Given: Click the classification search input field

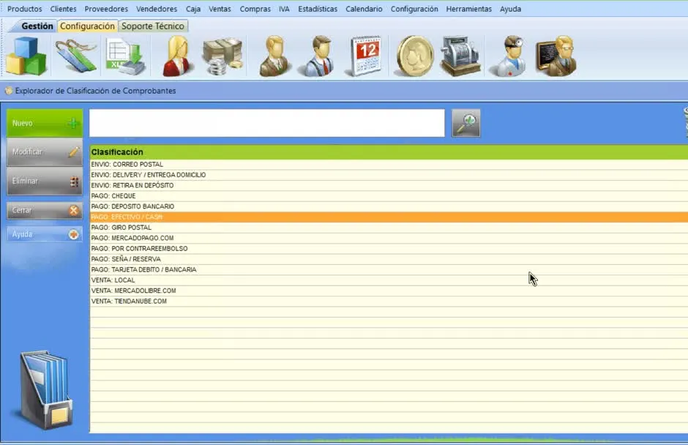Looking at the screenshot, I should (266, 123).
